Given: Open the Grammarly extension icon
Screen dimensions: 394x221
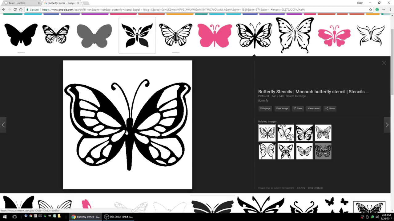Looking at the screenshot, I should pyautogui.click(x=377, y=10).
